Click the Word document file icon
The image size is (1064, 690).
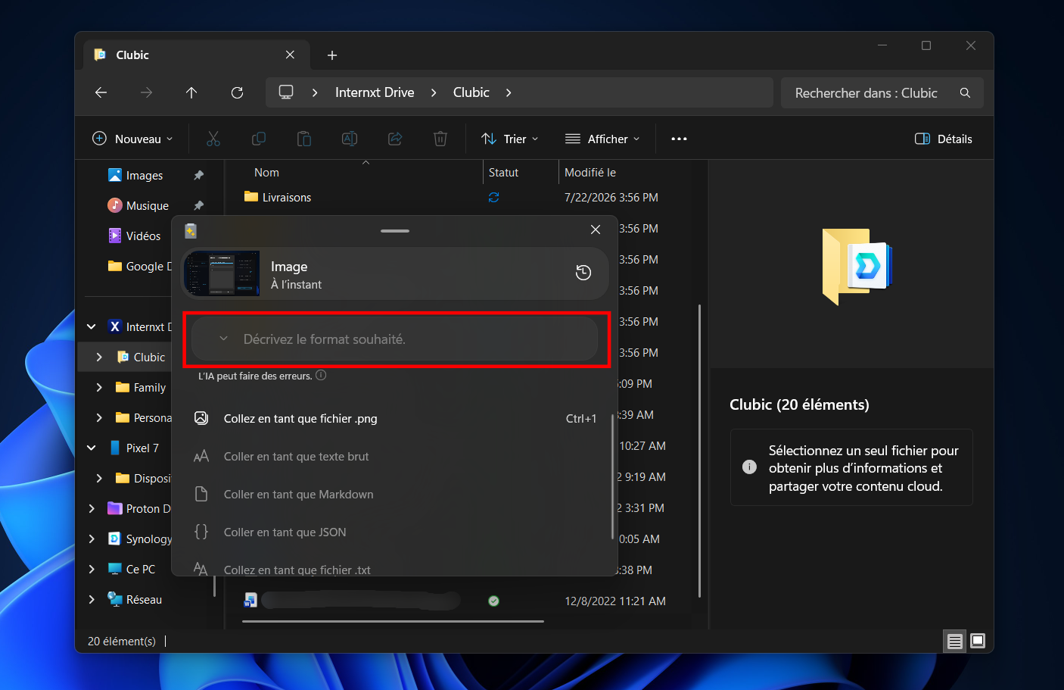[250, 601]
